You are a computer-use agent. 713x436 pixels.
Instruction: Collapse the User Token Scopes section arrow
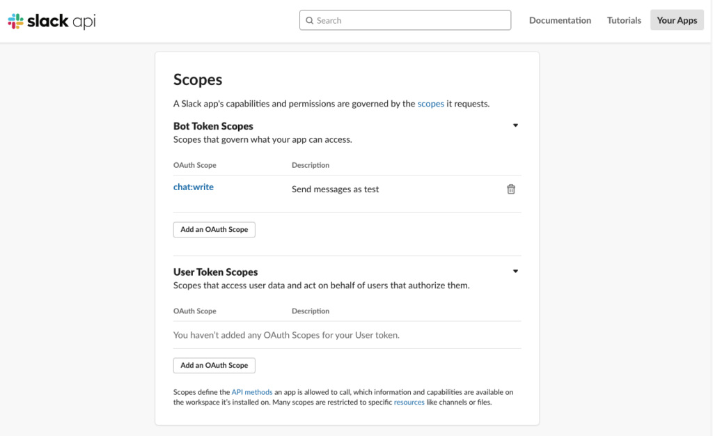point(515,272)
